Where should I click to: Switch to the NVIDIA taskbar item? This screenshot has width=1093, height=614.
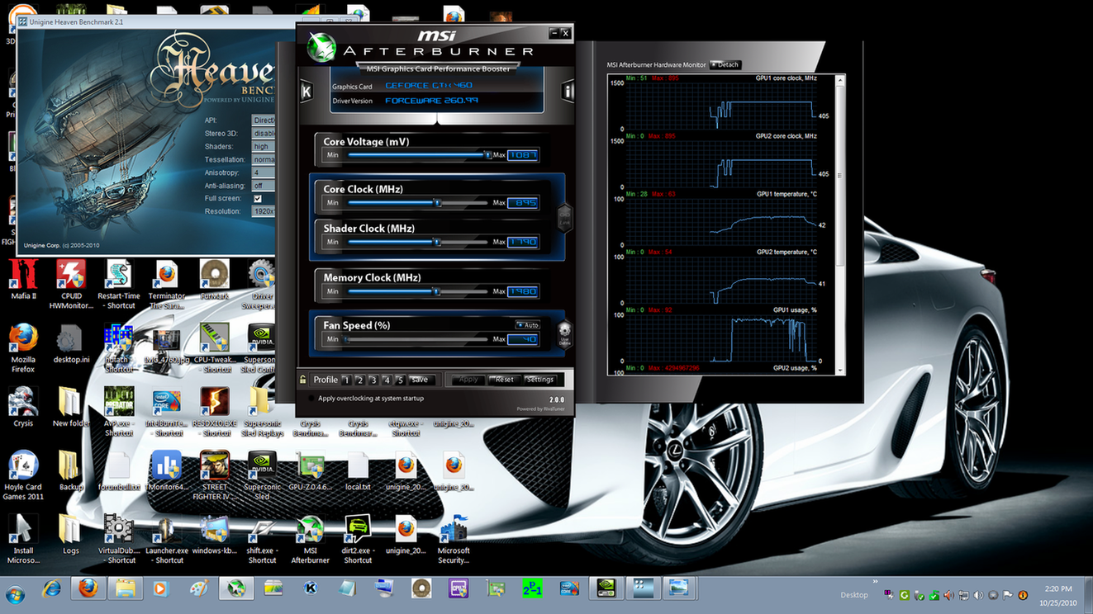tap(606, 588)
